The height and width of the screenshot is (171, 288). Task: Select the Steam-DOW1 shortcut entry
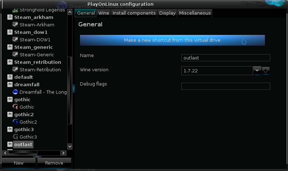(35, 40)
